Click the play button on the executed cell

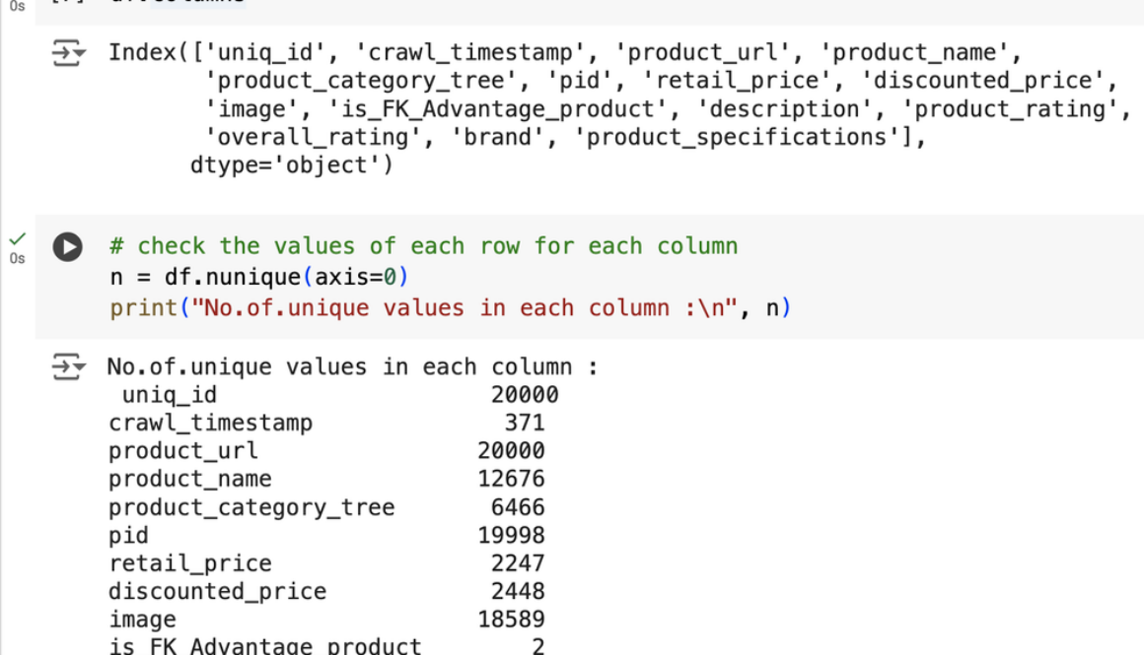click(x=67, y=247)
